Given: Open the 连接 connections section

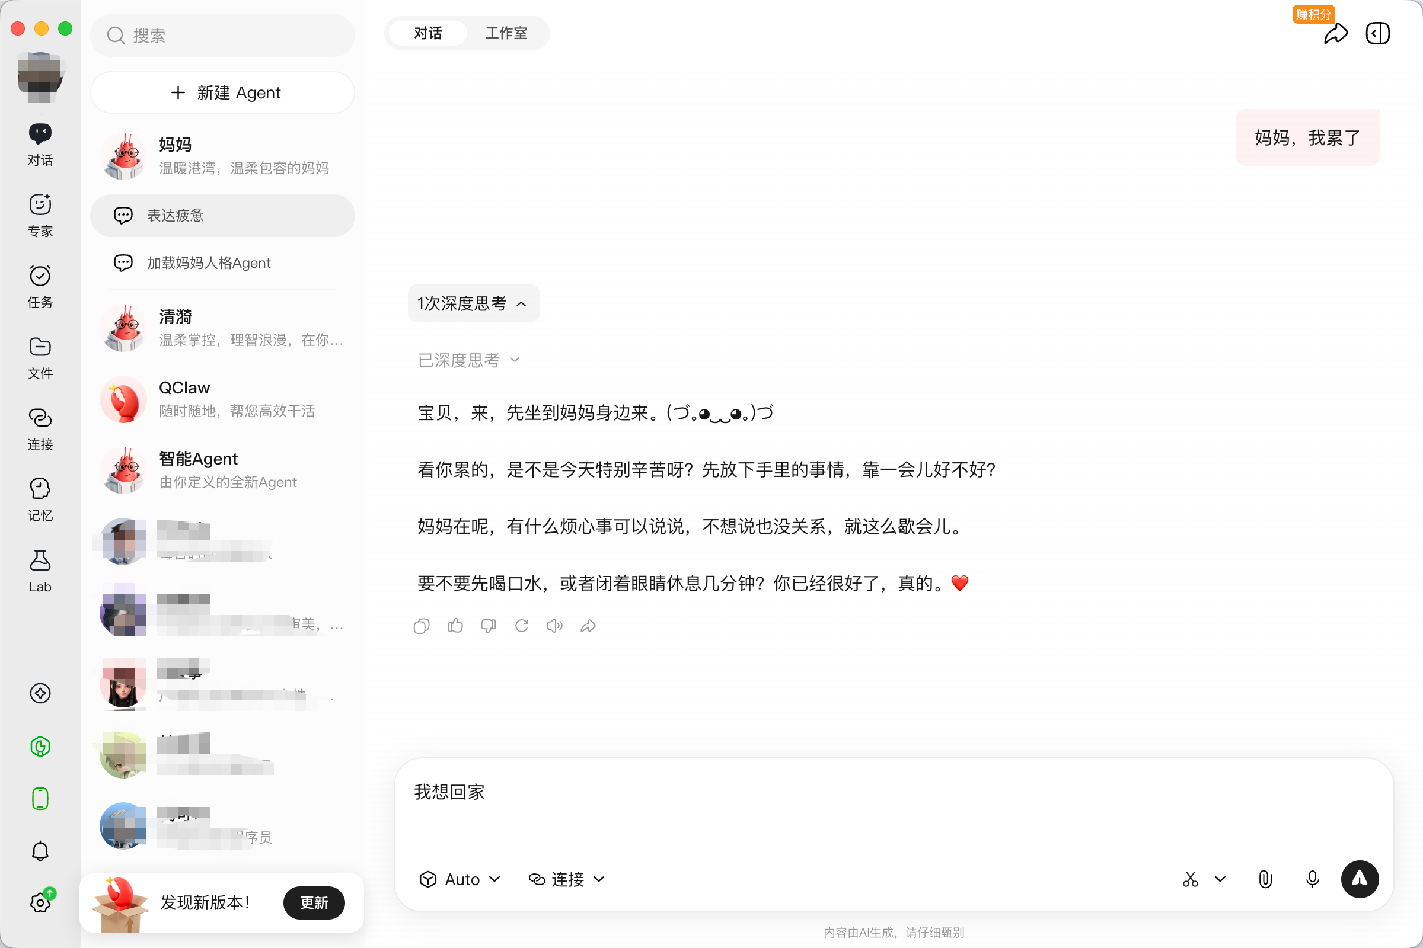Looking at the screenshot, I should (x=40, y=429).
